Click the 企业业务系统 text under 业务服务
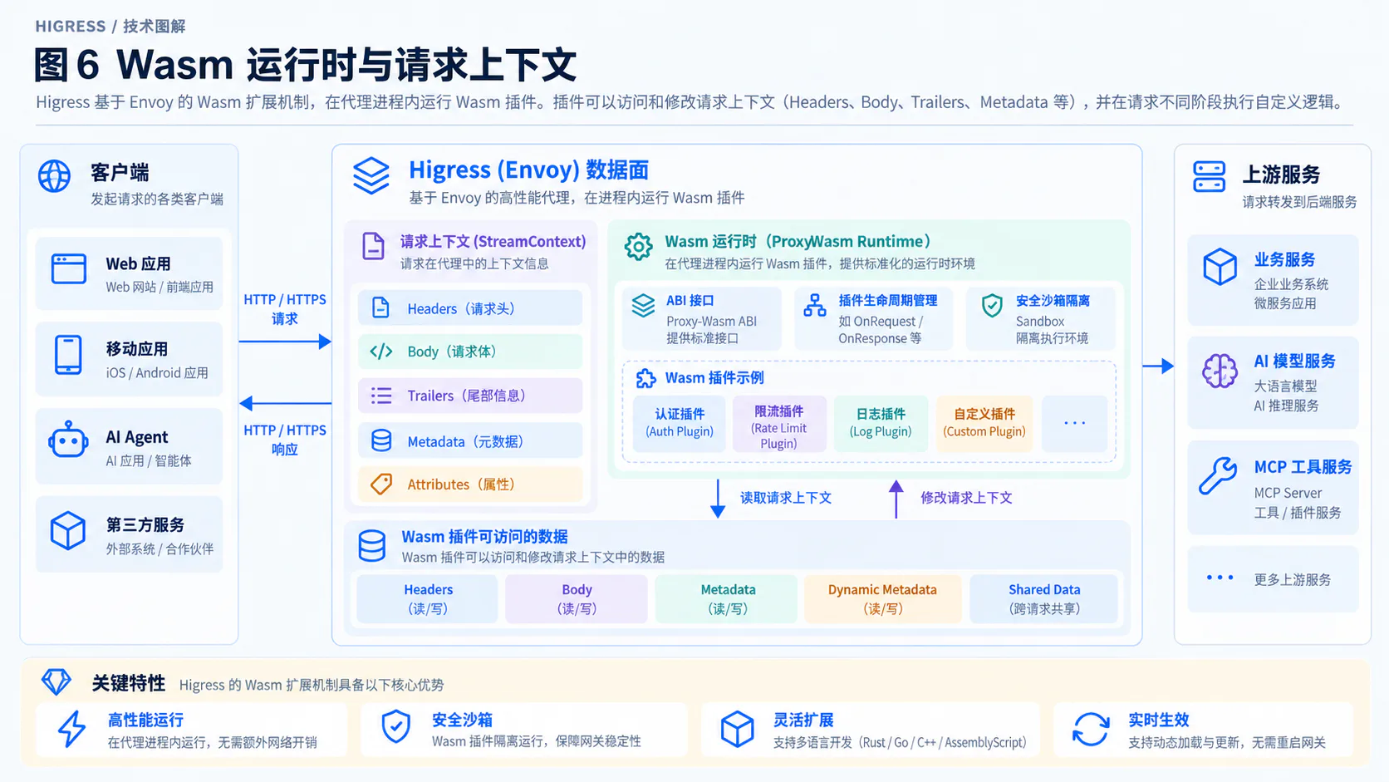This screenshot has width=1389, height=782. tap(1291, 284)
